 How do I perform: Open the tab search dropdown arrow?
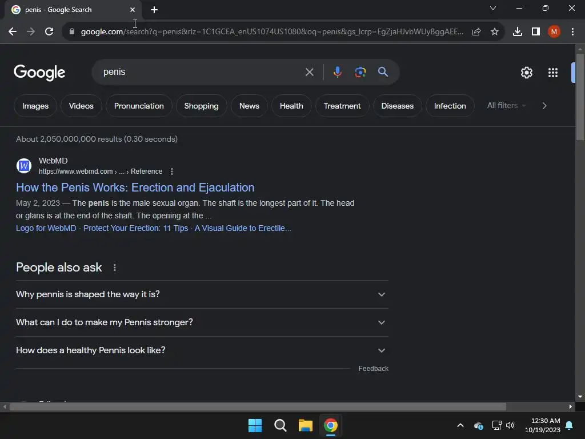pyautogui.click(x=493, y=8)
